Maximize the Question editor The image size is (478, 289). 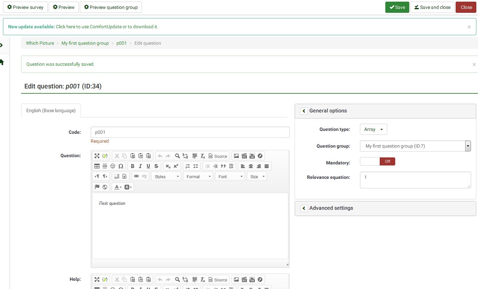(x=97, y=156)
